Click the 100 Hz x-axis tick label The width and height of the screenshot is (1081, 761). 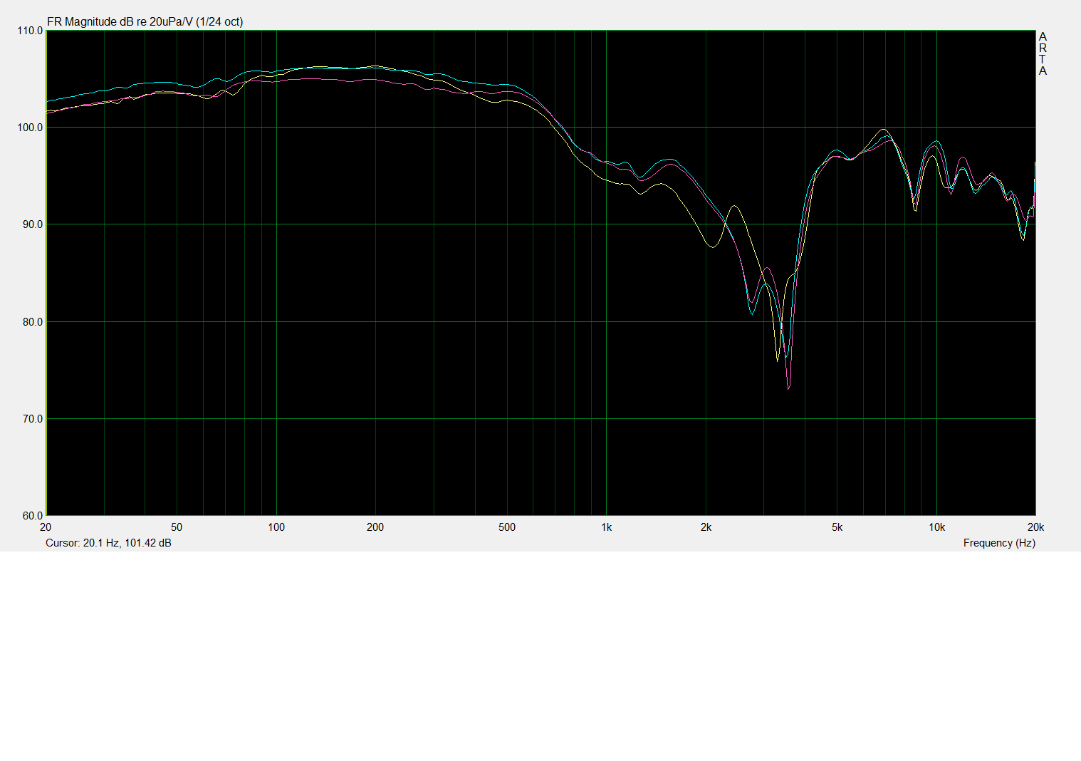pos(276,527)
